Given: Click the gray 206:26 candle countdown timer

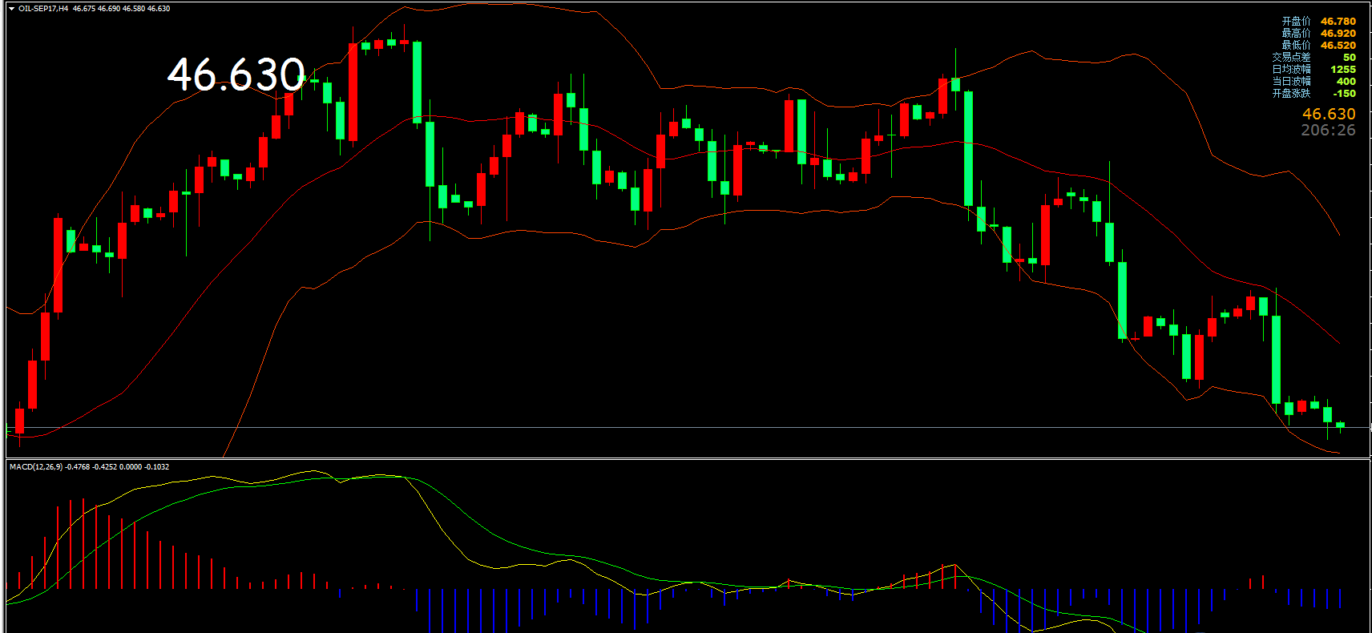Looking at the screenshot, I should coord(1329,130).
